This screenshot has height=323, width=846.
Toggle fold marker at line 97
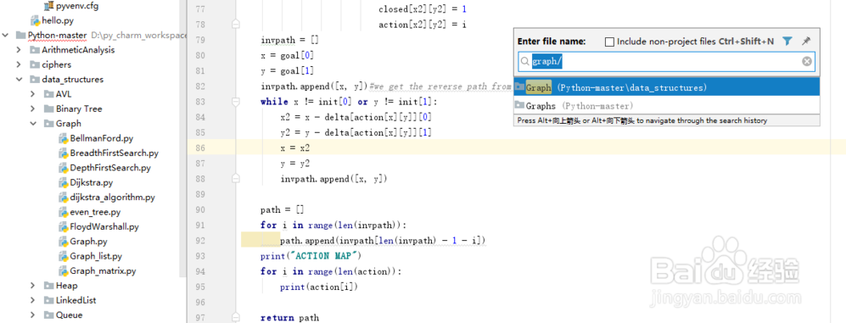coord(235,318)
